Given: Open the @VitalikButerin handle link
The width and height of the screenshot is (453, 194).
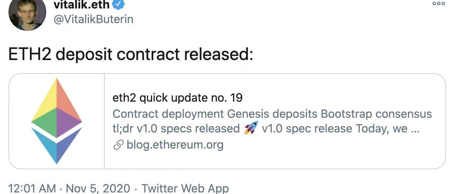Looking at the screenshot, I should pyautogui.click(x=93, y=19).
